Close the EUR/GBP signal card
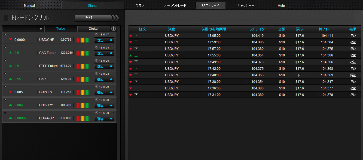This screenshot has width=363, height=160. pos(114,113)
